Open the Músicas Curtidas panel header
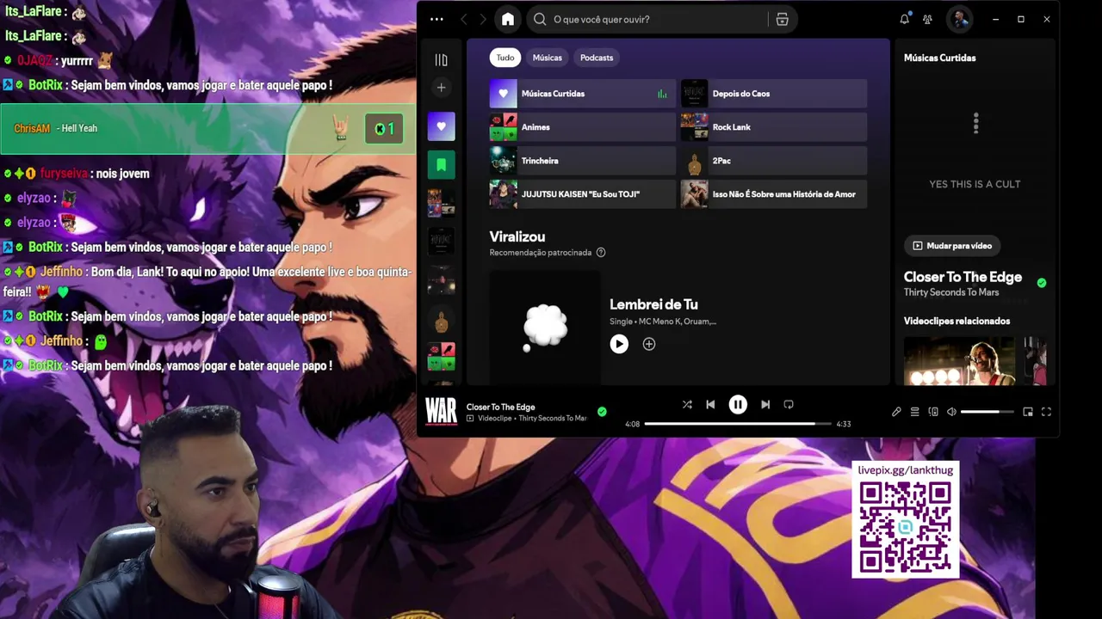This screenshot has height=619, width=1102. [x=939, y=58]
